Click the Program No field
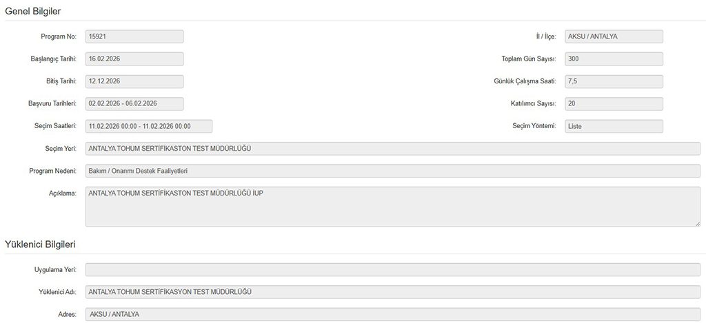Screen dimensions: 706x323 pyautogui.click(x=134, y=37)
